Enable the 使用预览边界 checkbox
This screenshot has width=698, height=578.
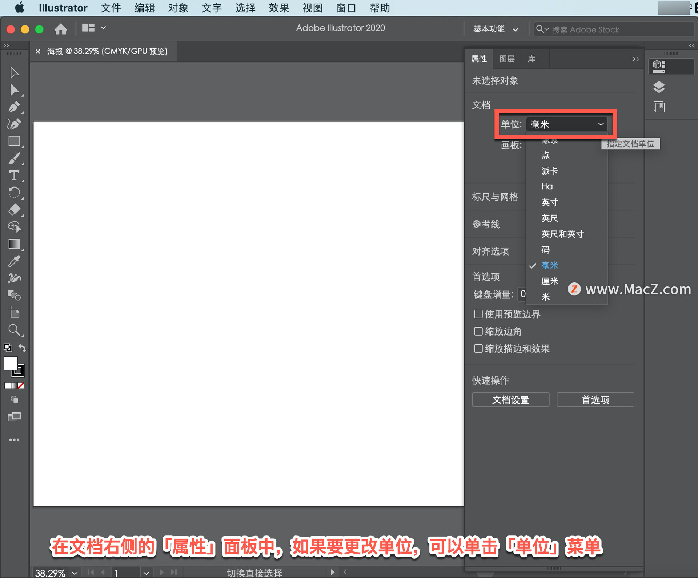point(478,314)
